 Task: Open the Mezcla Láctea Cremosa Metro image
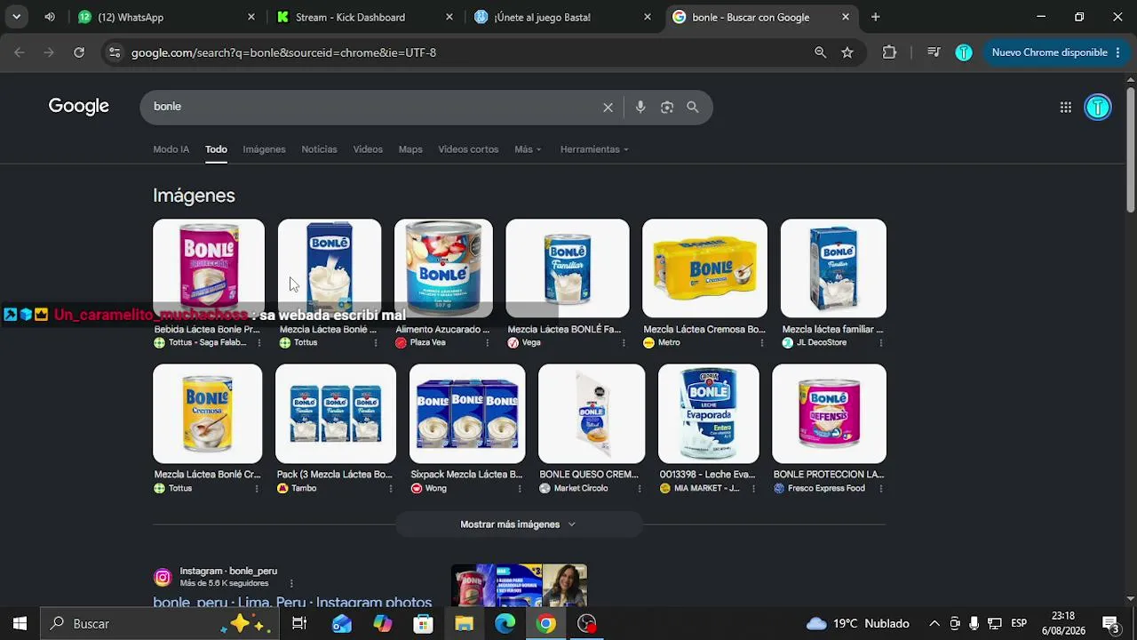[x=704, y=268]
